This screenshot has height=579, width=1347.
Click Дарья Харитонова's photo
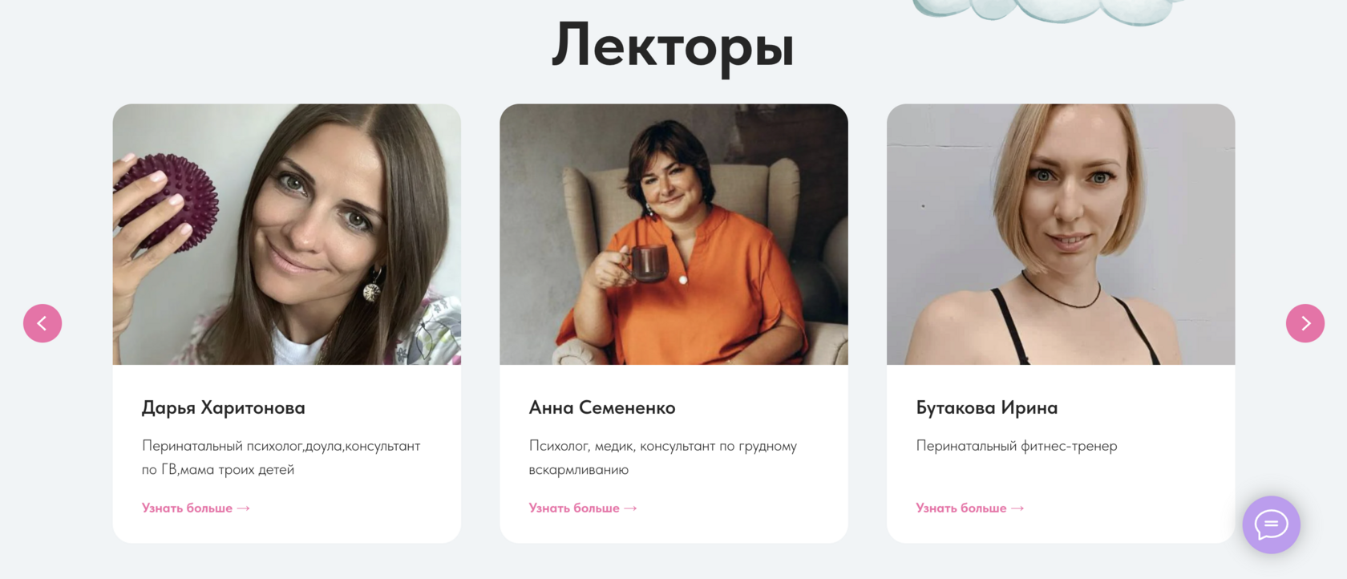point(287,234)
